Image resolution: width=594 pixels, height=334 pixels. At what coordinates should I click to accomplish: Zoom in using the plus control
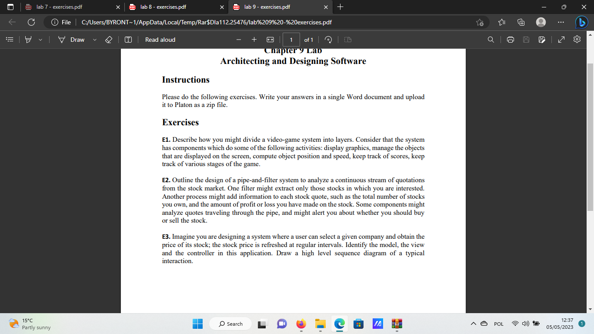click(x=254, y=39)
